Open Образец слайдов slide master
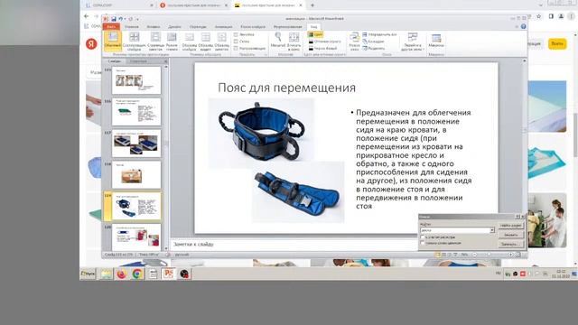Viewport: 578px width, 325px height. pos(189,41)
